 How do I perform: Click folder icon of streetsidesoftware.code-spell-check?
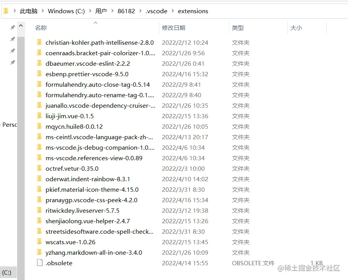coord(39,231)
